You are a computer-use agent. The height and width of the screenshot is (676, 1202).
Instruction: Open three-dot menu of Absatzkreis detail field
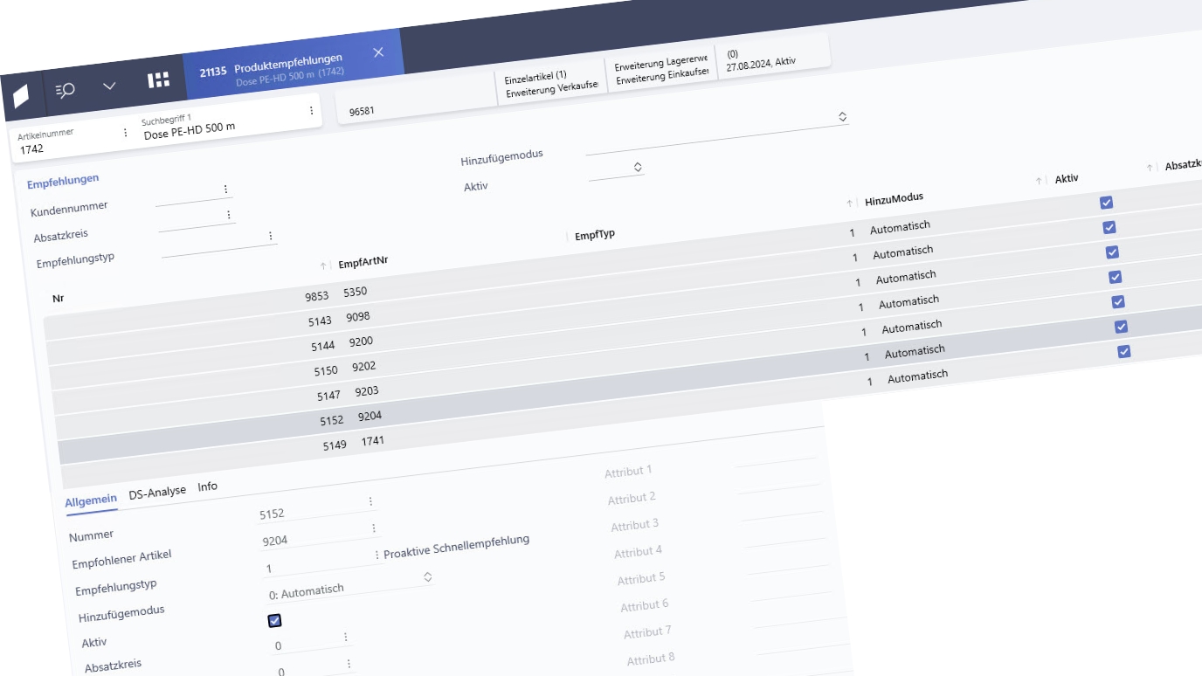click(346, 638)
